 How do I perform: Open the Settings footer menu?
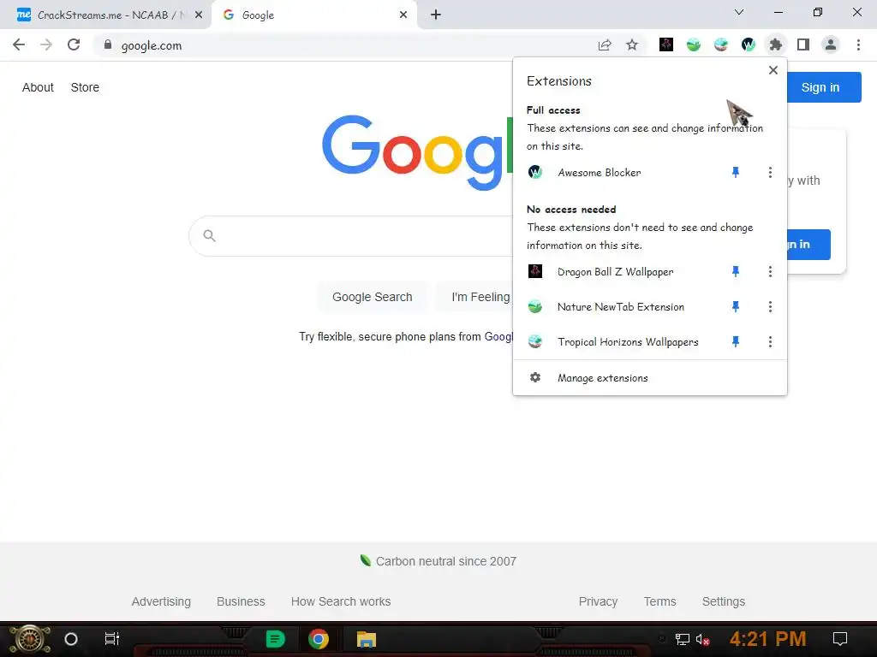pos(724,601)
